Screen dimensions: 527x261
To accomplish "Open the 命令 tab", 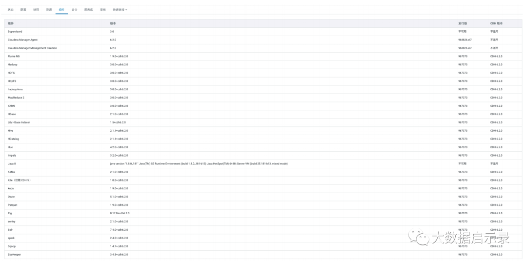I will (75, 10).
